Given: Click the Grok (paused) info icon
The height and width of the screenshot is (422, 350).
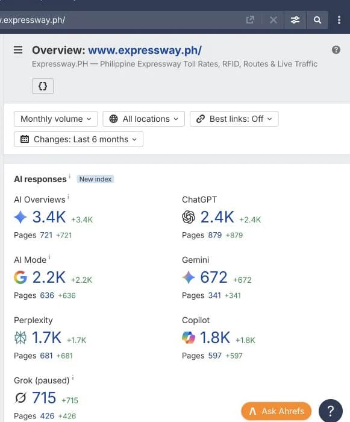Looking at the screenshot, I should coord(73,377).
